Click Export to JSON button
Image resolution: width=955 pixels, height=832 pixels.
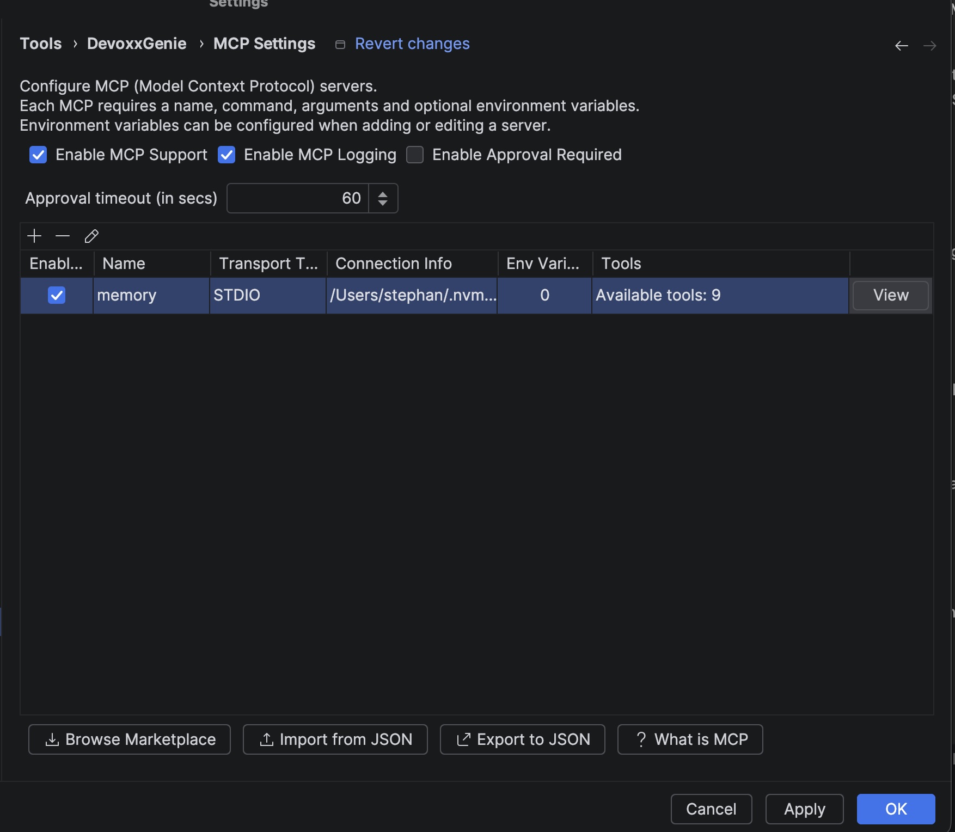(523, 739)
